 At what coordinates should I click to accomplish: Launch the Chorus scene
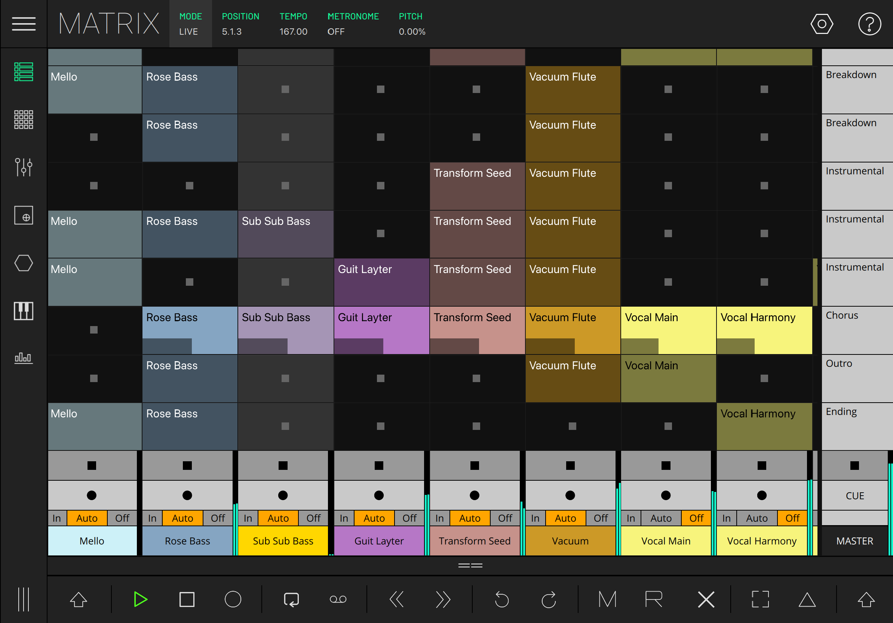[x=857, y=330]
